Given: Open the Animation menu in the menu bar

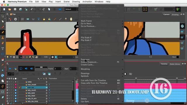Looking at the screenshot, I should point(87,1).
